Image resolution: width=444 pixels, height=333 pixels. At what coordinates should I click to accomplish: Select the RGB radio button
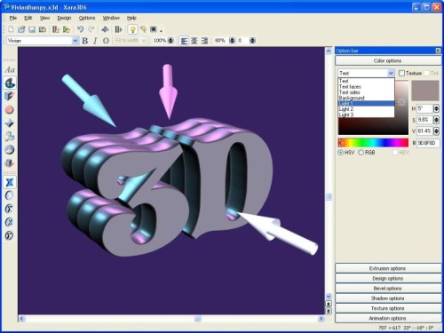coord(361,153)
